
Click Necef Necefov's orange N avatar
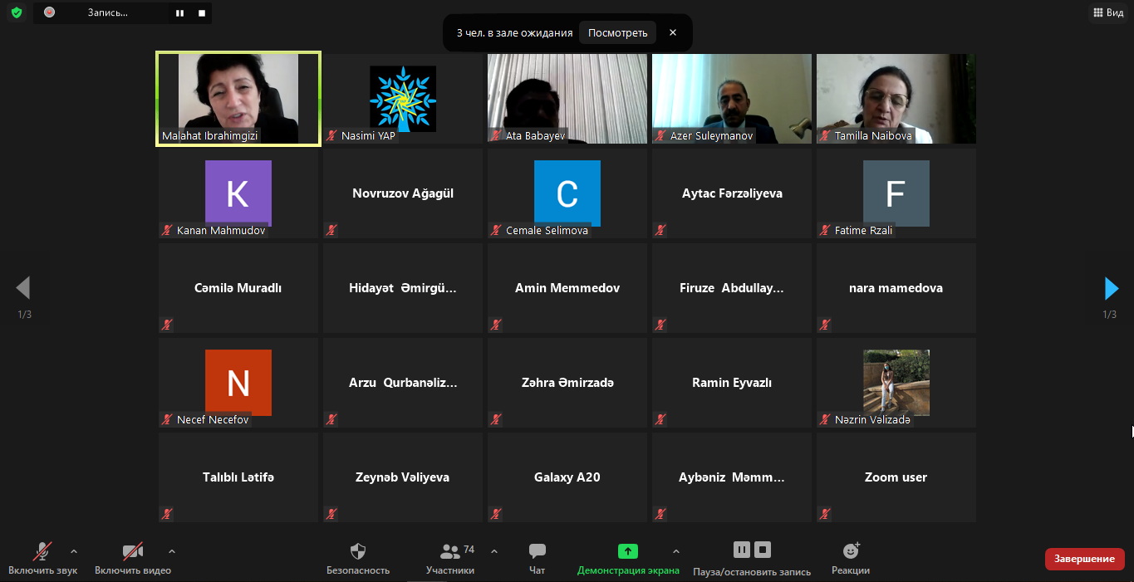(238, 383)
